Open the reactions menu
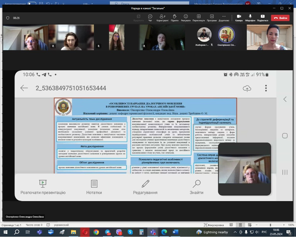This screenshot has height=237, width=296. (x=186, y=17)
